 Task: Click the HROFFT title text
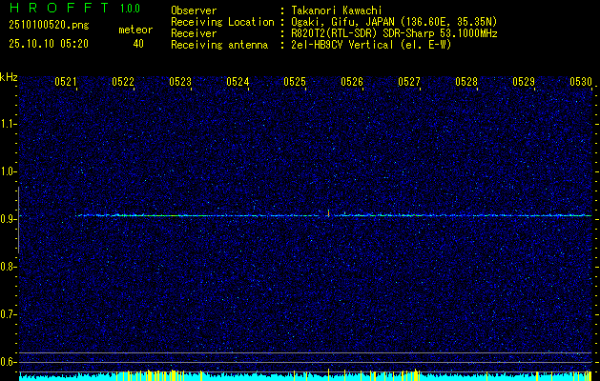tap(60, 8)
